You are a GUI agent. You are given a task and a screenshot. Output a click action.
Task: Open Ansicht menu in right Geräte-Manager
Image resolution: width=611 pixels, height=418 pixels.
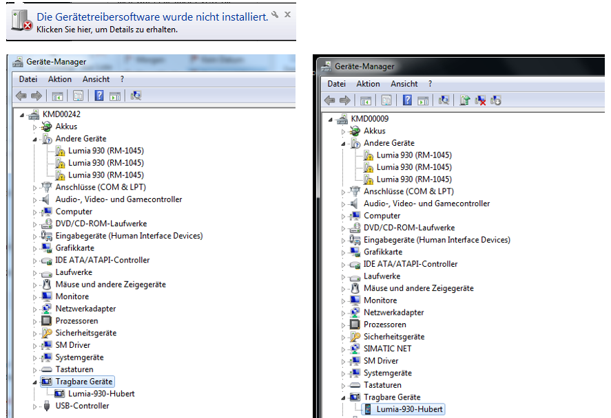(404, 84)
